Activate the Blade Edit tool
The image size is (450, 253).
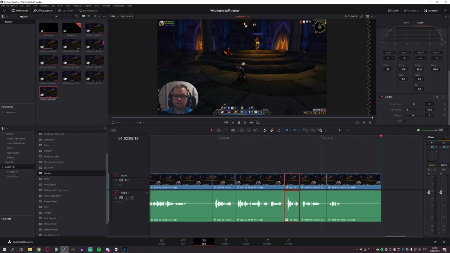(x=233, y=130)
